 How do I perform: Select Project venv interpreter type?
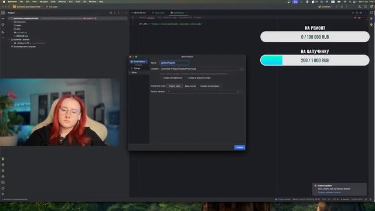(x=175, y=86)
